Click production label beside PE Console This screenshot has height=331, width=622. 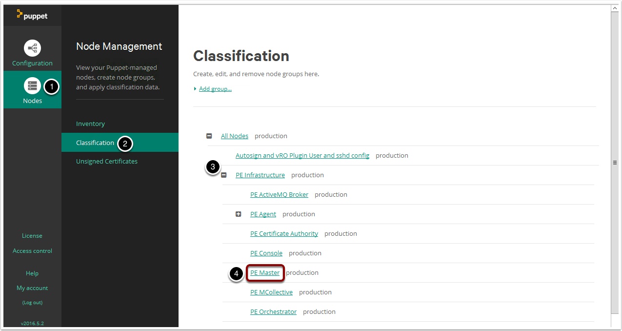(x=305, y=253)
